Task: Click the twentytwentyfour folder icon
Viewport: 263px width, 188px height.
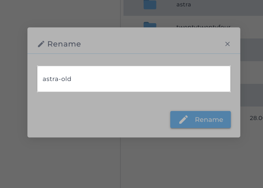Action: [150, 25]
